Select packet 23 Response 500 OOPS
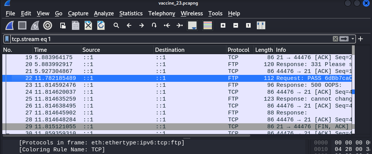This screenshot has height=154, width=372. (177, 85)
